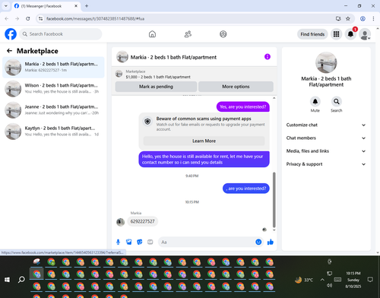Screen dimensions: 380x298
Task: Expand Privacy & support section
Action: tap(326, 164)
